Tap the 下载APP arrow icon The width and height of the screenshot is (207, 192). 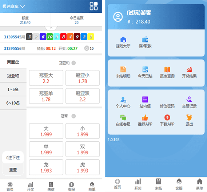tap(167, 117)
